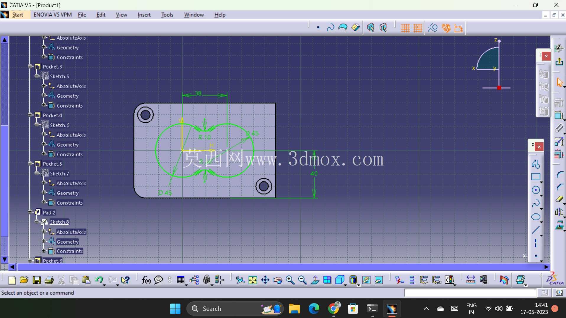Image resolution: width=566 pixels, height=318 pixels.
Task: Open the Start menu in CATIA
Action: point(17,15)
